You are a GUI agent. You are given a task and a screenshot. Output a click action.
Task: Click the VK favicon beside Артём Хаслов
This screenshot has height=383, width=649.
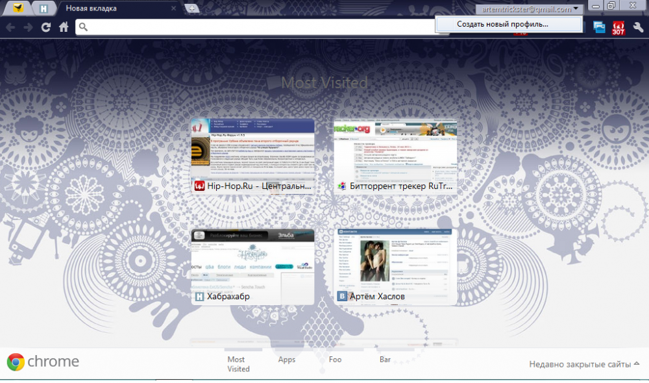point(342,297)
